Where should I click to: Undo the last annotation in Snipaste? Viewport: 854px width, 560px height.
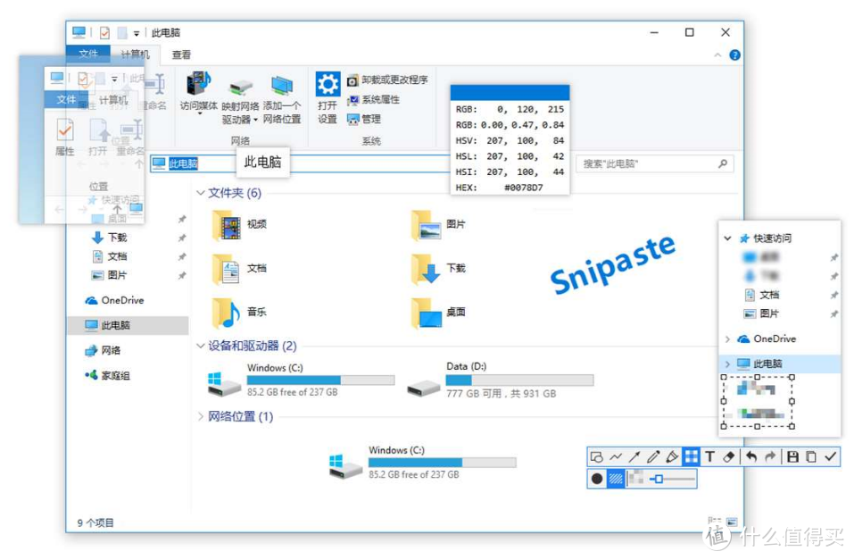tap(752, 456)
